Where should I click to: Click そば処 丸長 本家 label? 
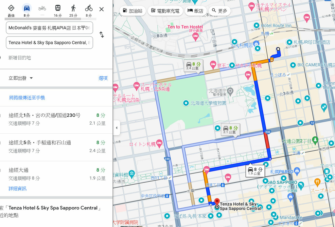click(190, 216)
